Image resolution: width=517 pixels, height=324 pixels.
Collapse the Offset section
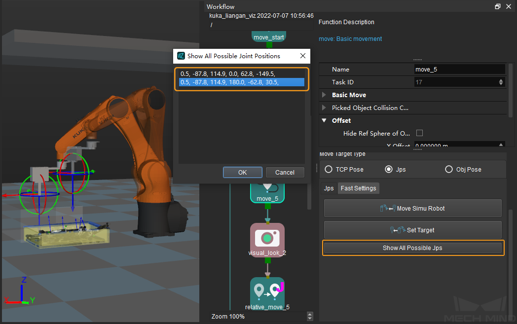tap(324, 121)
